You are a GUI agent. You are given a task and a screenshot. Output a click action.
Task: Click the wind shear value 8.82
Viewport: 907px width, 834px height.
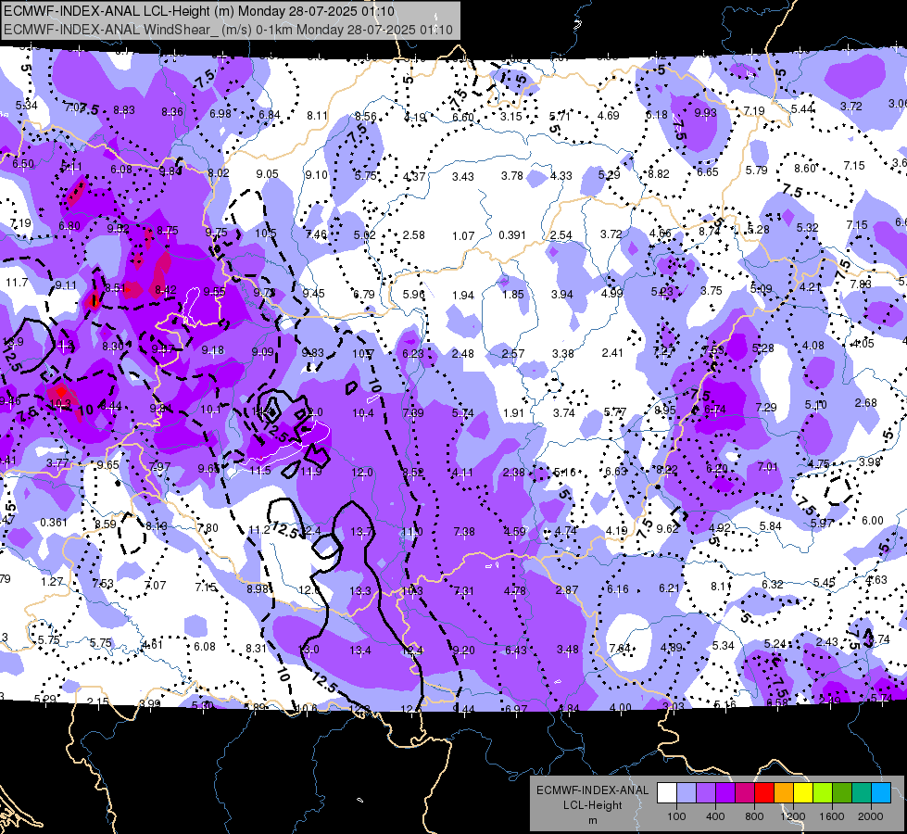pyautogui.click(x=659, y=173)
